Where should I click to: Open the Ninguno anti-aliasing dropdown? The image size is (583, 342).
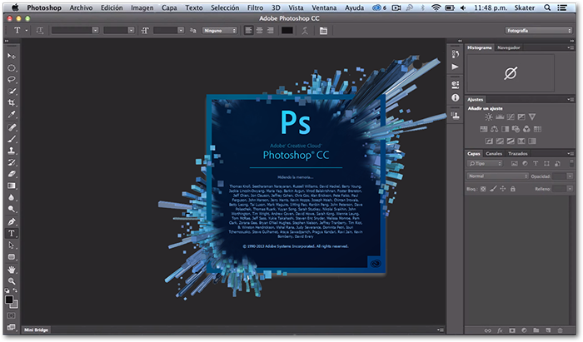point(220,31)
